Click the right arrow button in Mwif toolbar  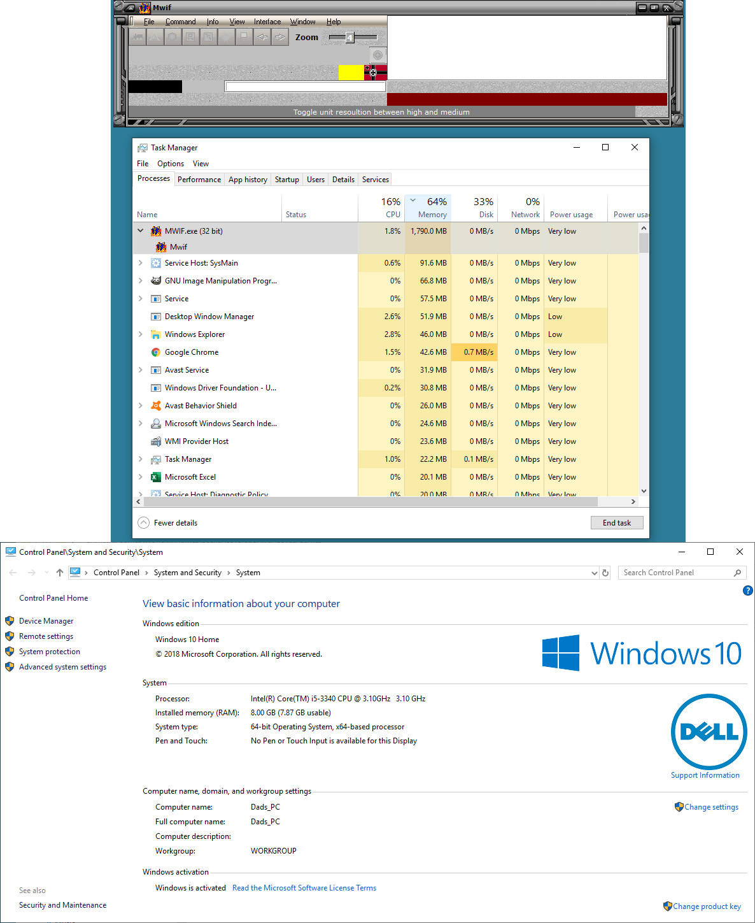tap(279, 38)
